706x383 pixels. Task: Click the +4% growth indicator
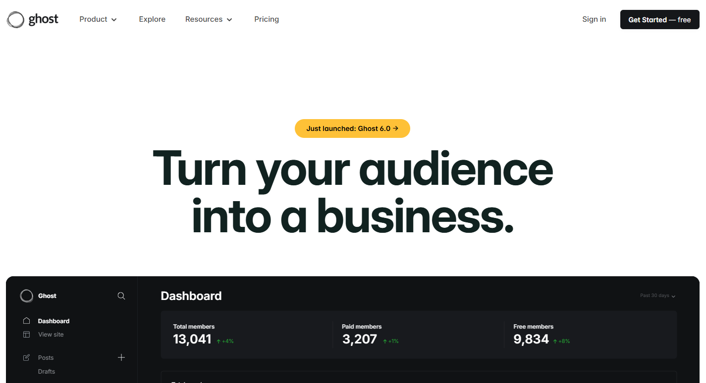225,341
